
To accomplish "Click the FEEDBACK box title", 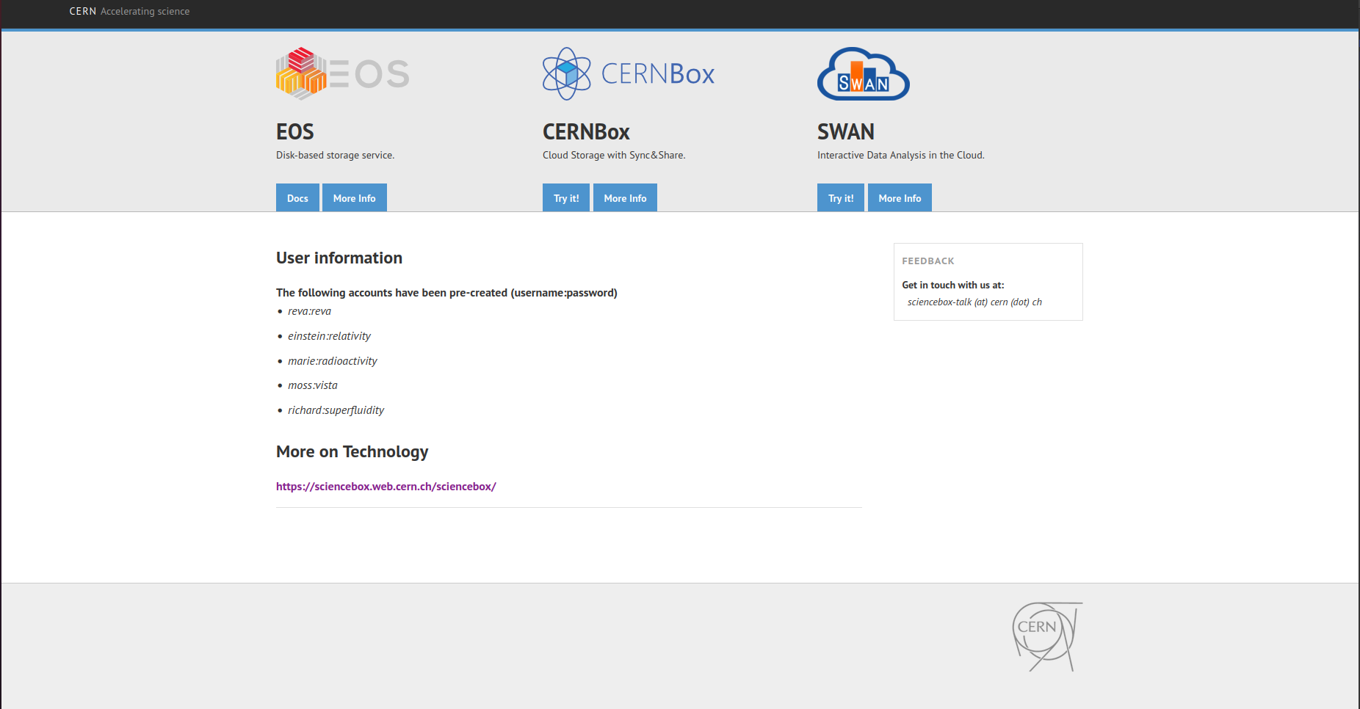I will coord(928,261).
